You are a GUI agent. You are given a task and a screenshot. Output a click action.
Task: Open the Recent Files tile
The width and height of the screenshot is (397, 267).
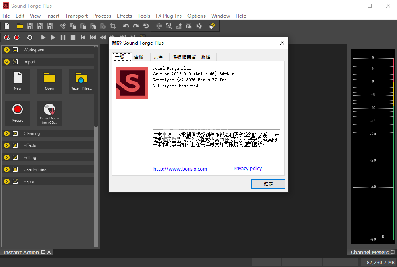81,81
